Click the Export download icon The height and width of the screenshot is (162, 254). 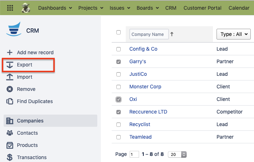10,65
